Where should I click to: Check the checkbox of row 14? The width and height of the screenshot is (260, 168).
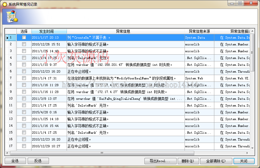pyautogui.click(x=24, y=126)
